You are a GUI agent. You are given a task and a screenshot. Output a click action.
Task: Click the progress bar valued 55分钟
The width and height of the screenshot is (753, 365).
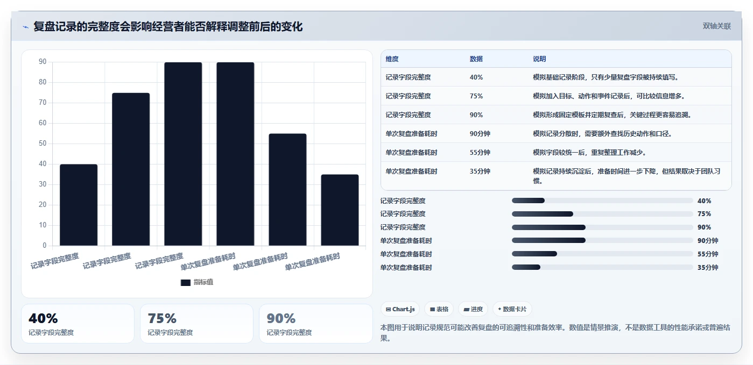tap(602, 254)
